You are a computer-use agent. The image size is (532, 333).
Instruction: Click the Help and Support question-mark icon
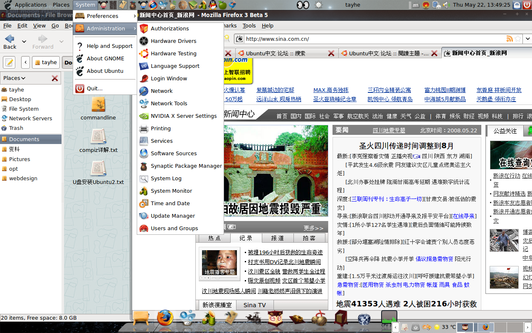(80, 46)
